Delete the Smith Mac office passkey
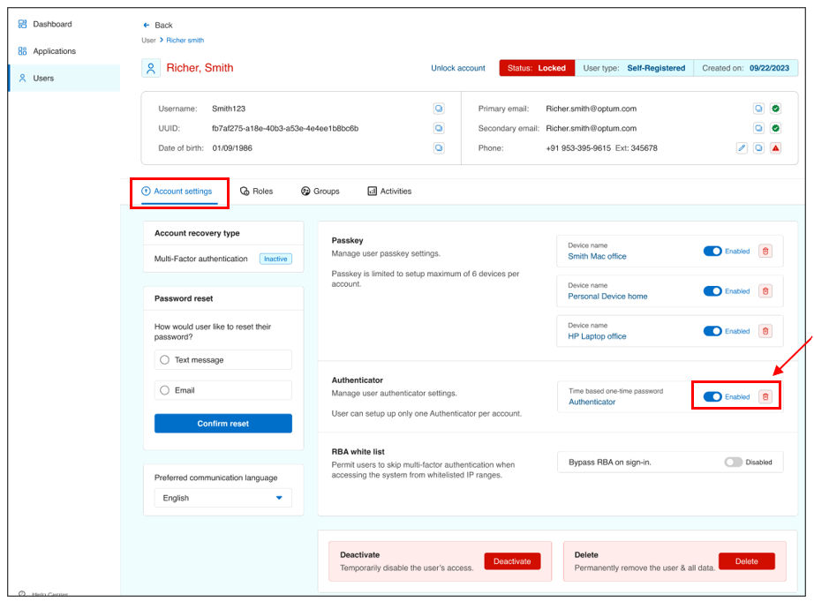Image resolution: width=814 pixels, height=602 pixels. pos(765,252)
